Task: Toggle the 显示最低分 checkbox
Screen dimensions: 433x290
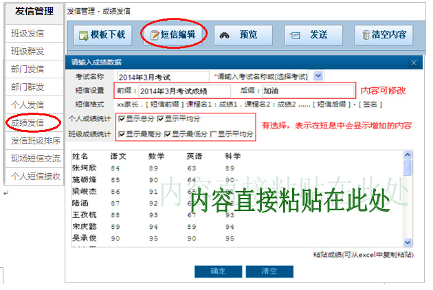Action: (168, 133)
